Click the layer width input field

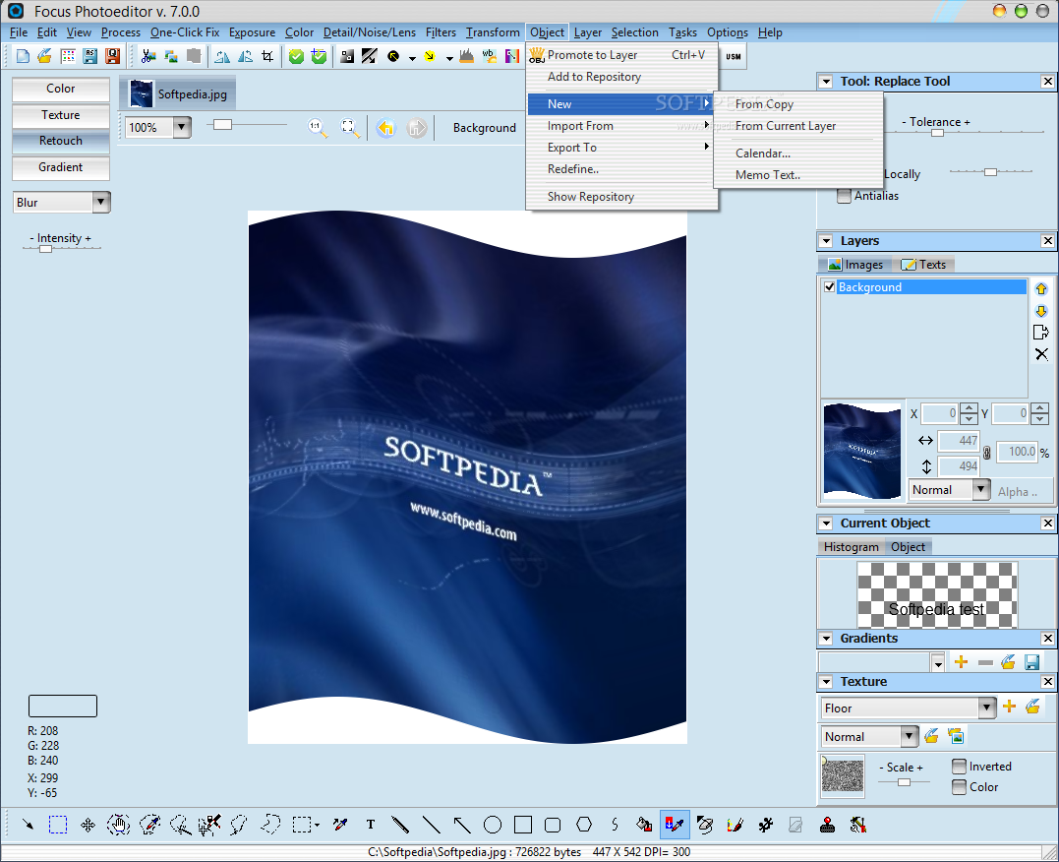959,440
